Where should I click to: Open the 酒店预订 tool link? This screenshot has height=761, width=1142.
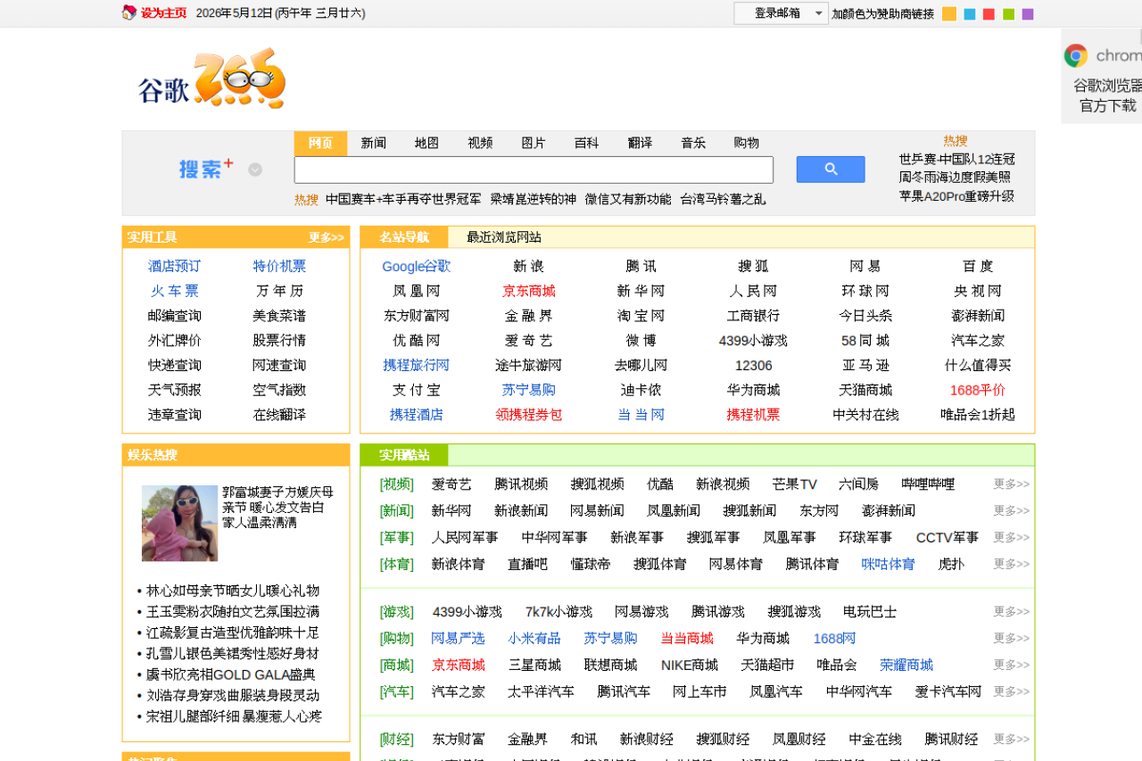click(175, 266)
